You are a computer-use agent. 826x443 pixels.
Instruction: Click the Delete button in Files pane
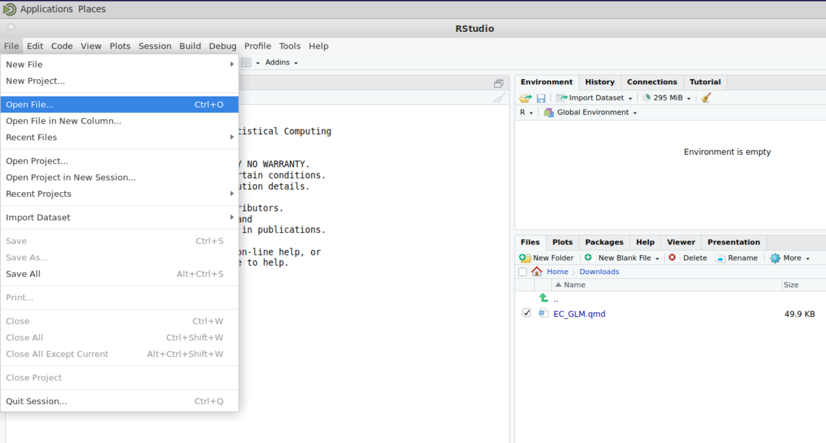coord(688,258)
